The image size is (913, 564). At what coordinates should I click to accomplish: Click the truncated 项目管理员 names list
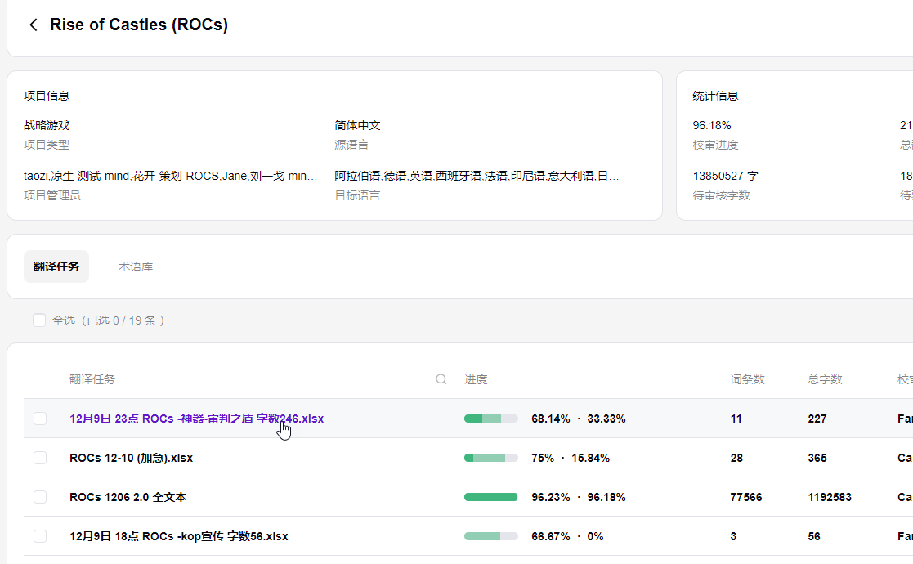171,176
